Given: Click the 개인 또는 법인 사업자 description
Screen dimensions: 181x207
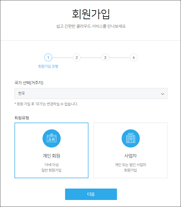Looking at the screenshot, I should (130, 165).
